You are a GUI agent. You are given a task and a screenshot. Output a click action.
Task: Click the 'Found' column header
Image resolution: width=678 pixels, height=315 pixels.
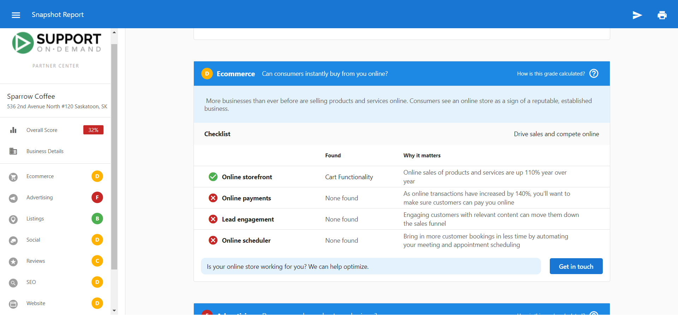(x=333, y=156)
